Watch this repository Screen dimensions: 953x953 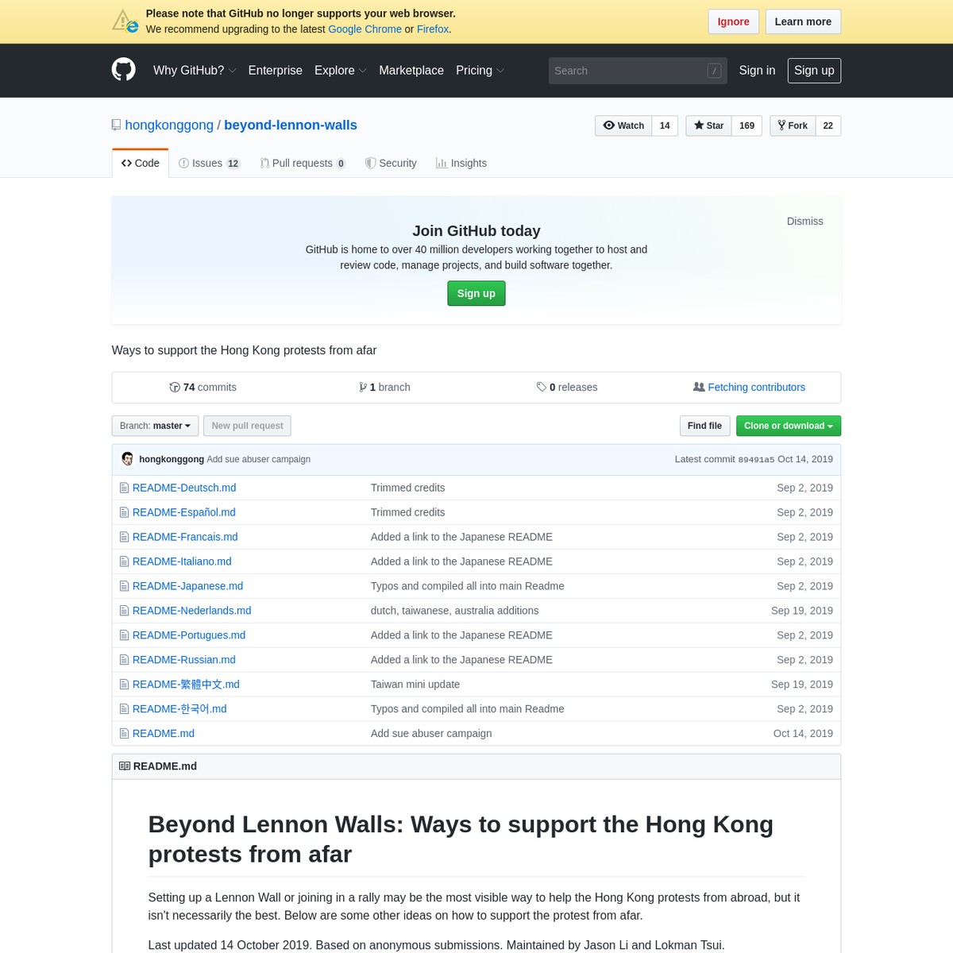[x=623, y=125]
